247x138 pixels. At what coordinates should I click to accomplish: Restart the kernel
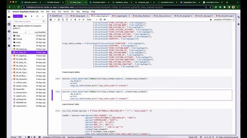(79, 20)
